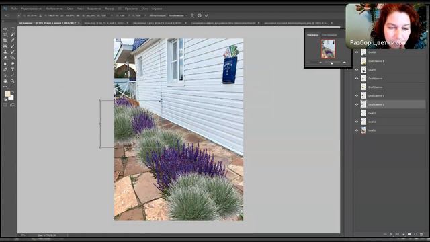430x242 pixels.
Task: Cancel transform using circle-slash icon
Action: click(x=200, y=15)
